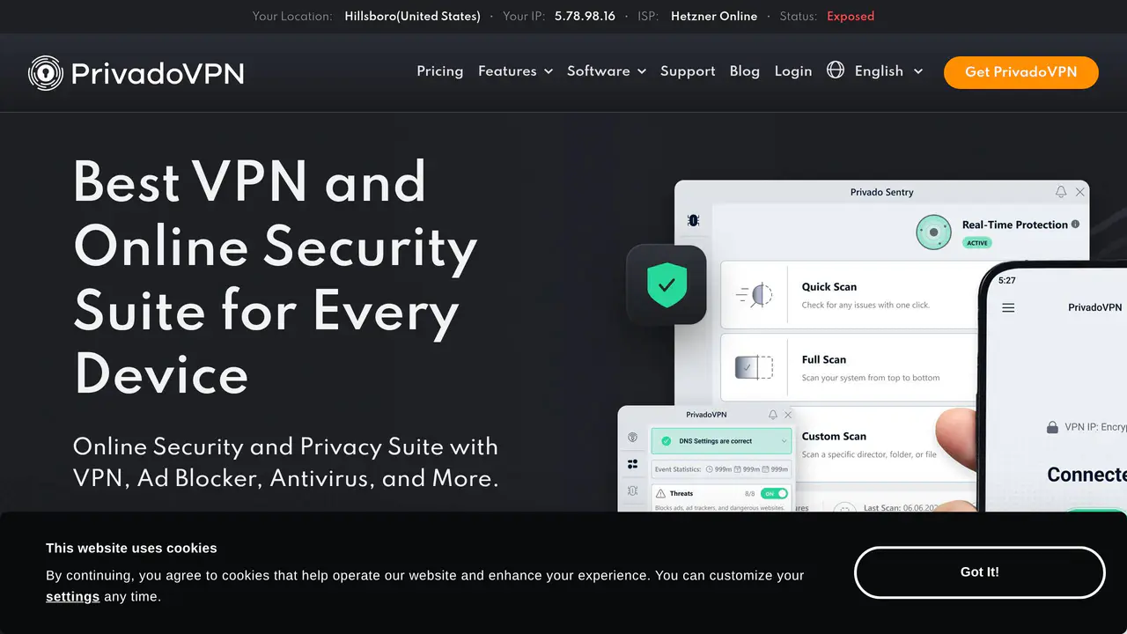Click the Real-Time Protection radar icon
The image size is (1127, 634).
[933, 232]
